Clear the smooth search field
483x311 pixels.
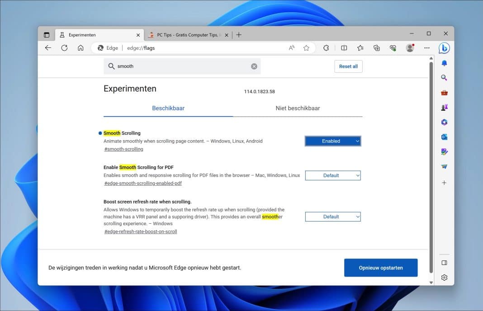[x=254, y=66]
